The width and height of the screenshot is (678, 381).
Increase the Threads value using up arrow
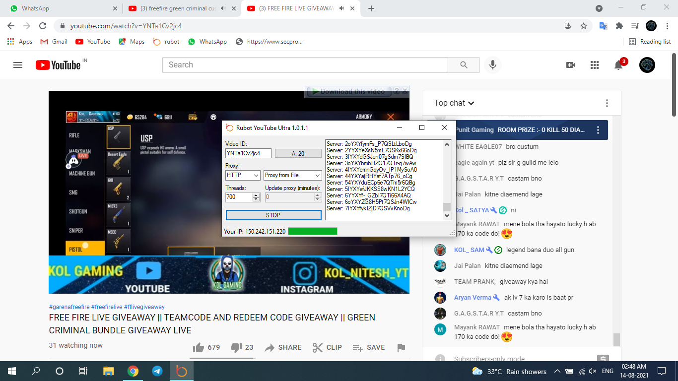(x=256, y=195)
